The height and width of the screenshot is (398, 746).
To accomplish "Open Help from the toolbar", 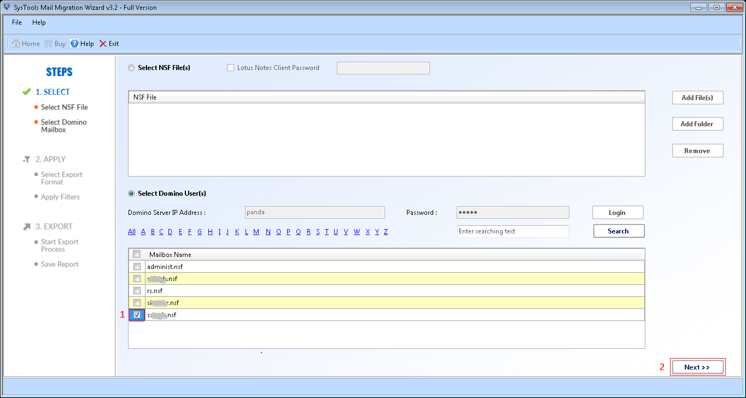I will coord(82,44).
